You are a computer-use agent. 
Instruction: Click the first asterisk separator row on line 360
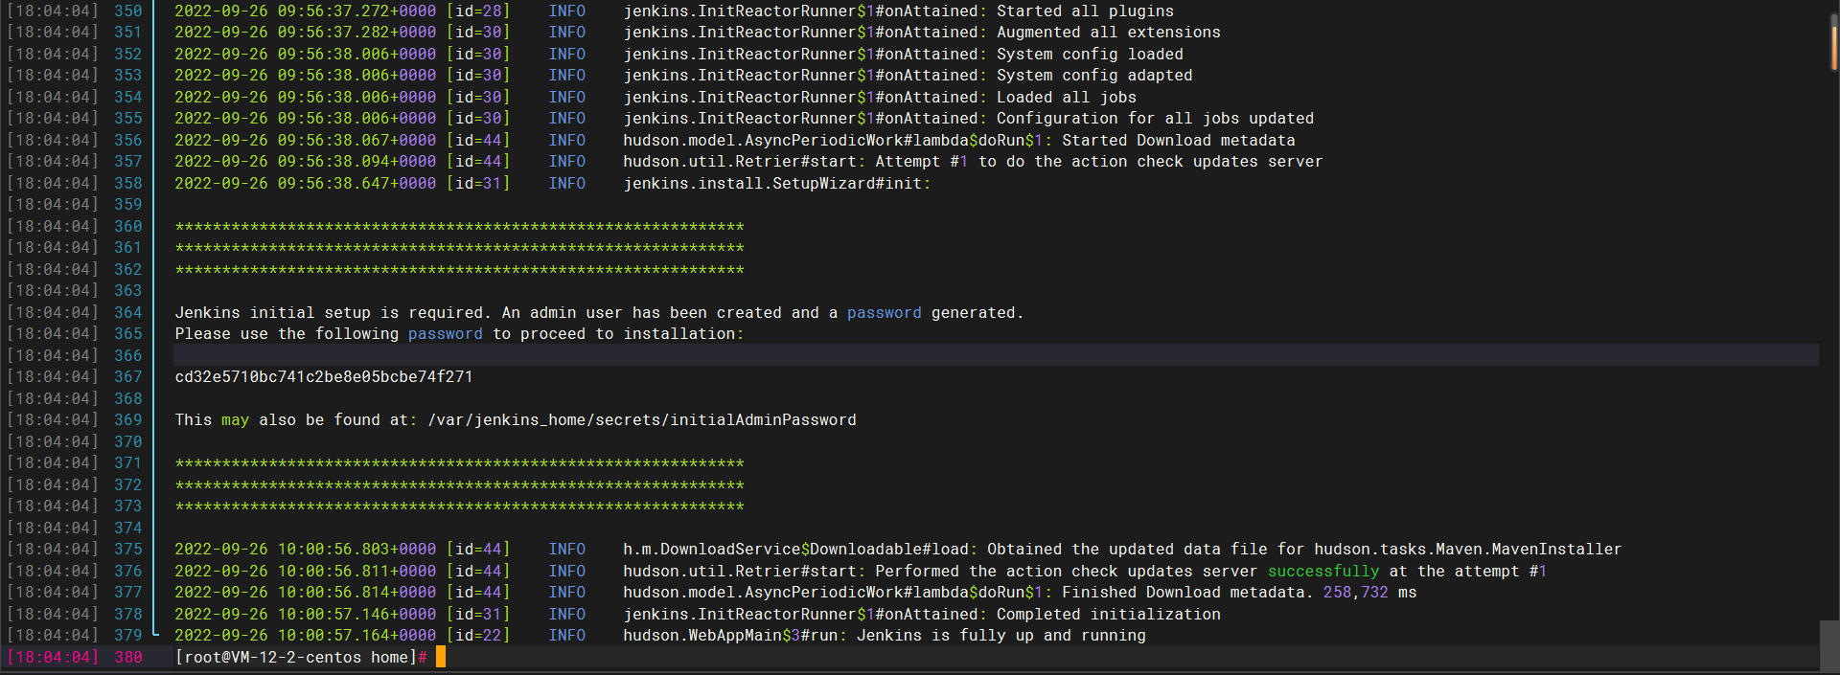pyautogui.click(x=459, y=227)
